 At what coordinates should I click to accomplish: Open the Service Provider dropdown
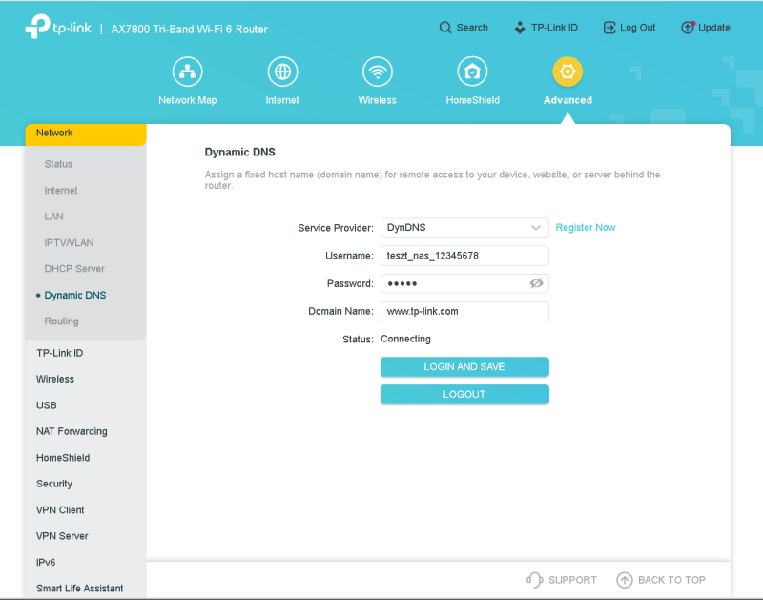(x=464, y=228)
